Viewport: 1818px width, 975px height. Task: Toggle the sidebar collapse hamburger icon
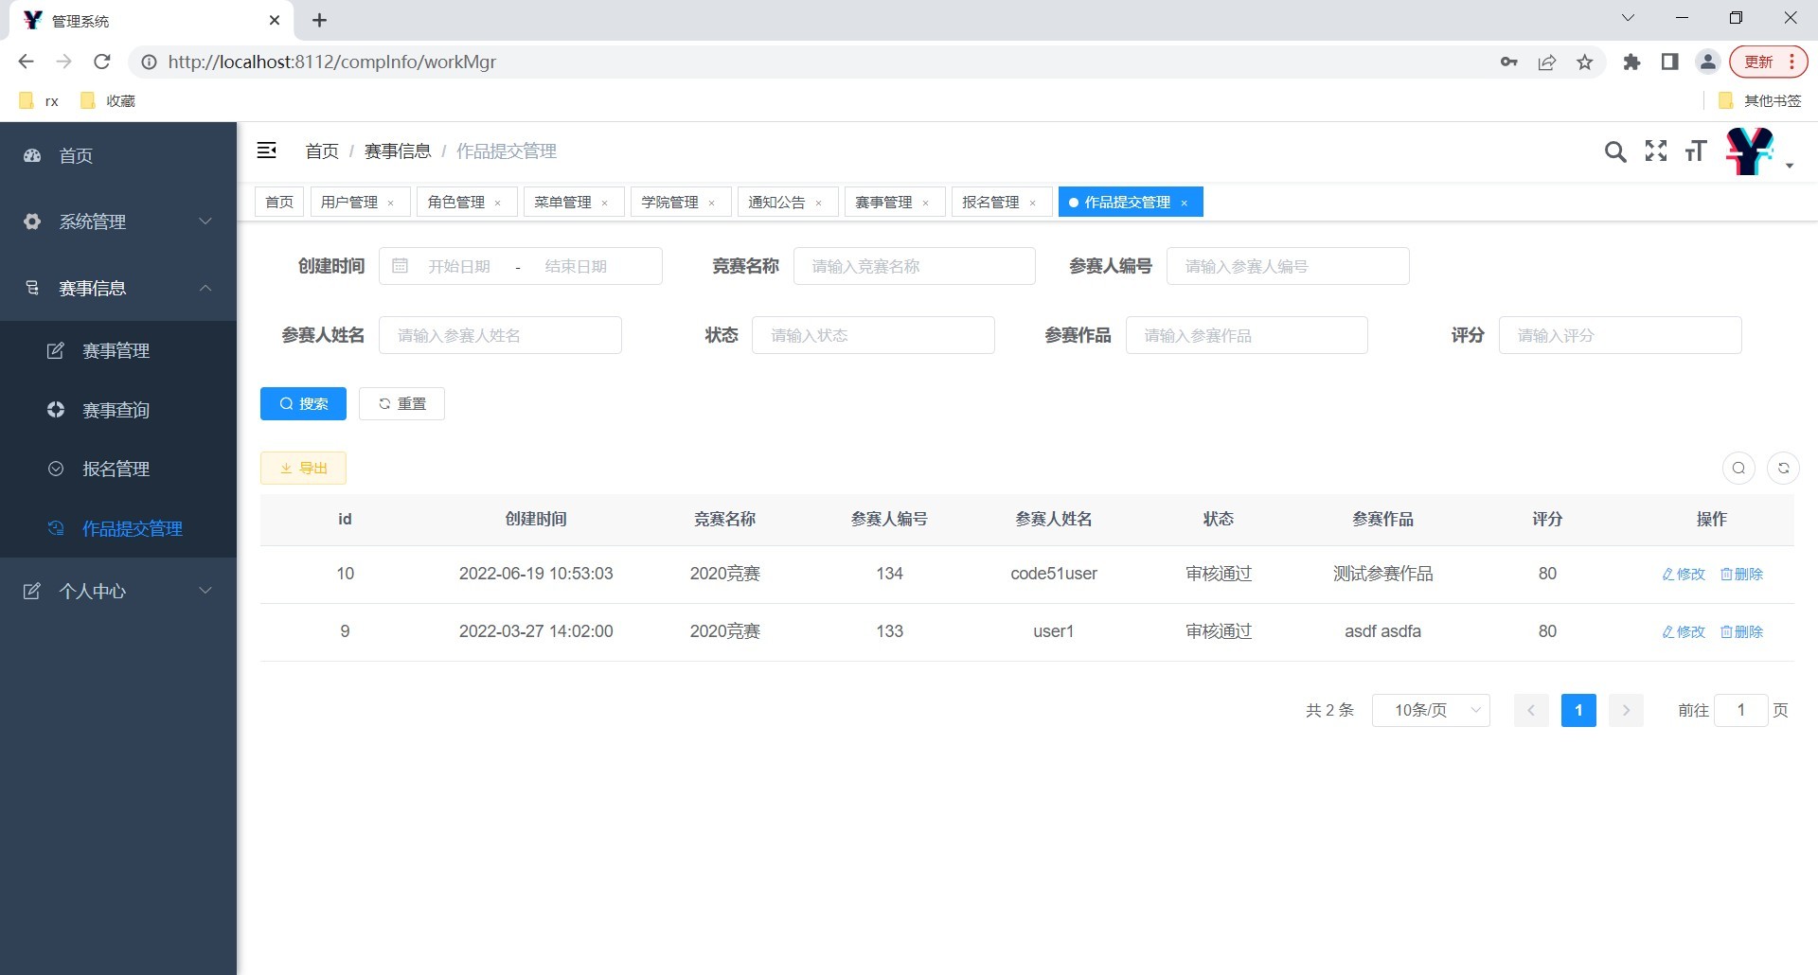(x=267, y=151)
